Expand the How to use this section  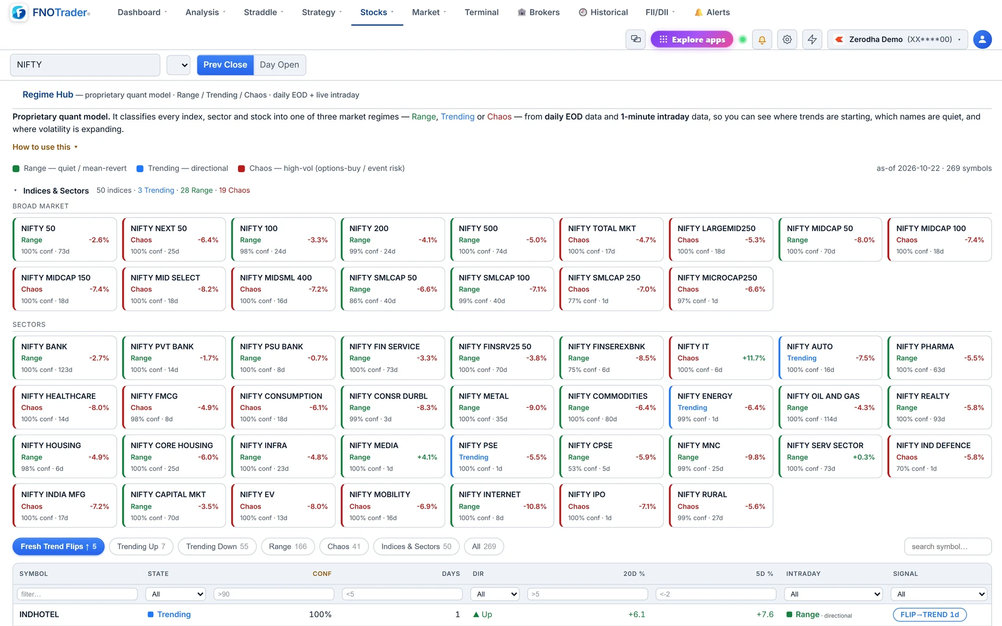(45, 147)
